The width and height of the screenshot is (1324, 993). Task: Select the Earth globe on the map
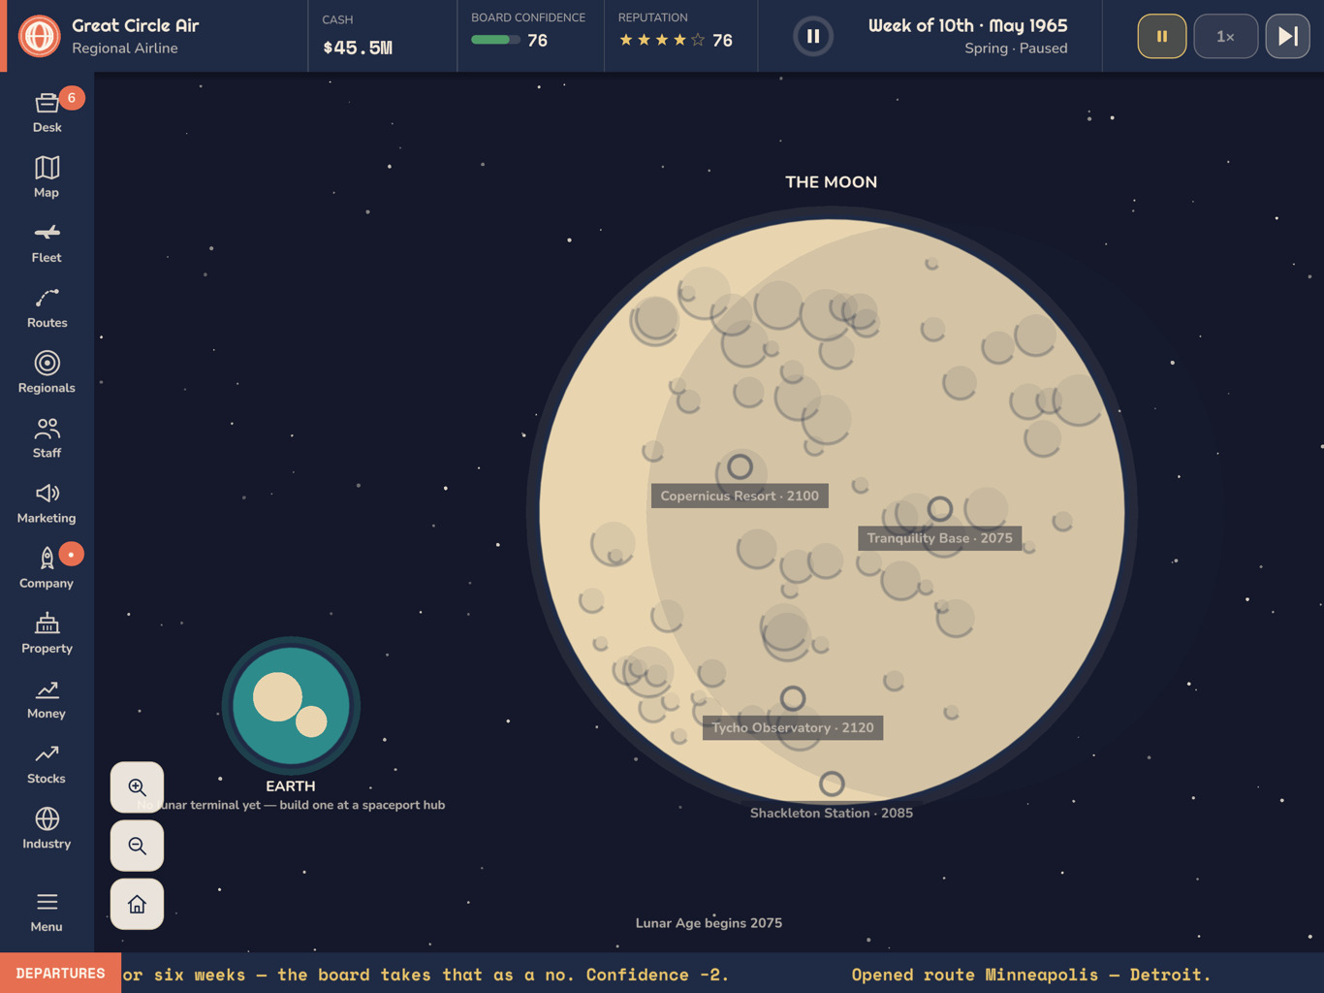[x=291, y=705]
